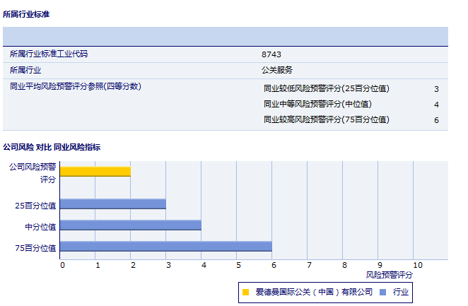Click the 公司风险预警评分 axis label
This screenshot has height=306, width=468.
(33, 173)
